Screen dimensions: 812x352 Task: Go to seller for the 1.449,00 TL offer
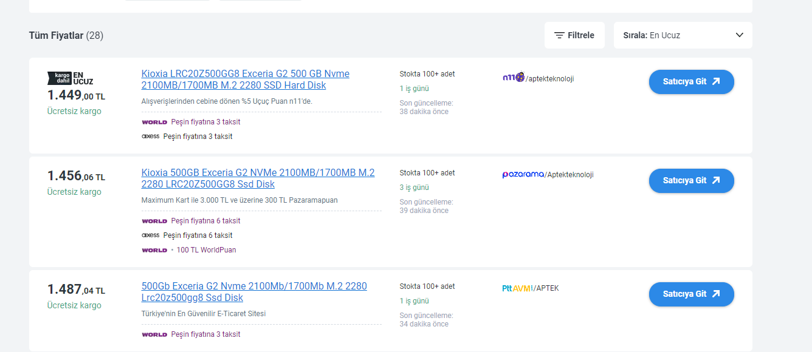coord(692,82)
